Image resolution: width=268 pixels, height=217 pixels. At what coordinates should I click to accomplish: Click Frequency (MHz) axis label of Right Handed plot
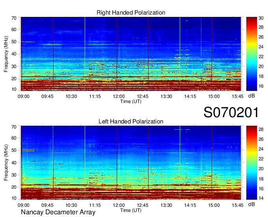tap(6, 54)
